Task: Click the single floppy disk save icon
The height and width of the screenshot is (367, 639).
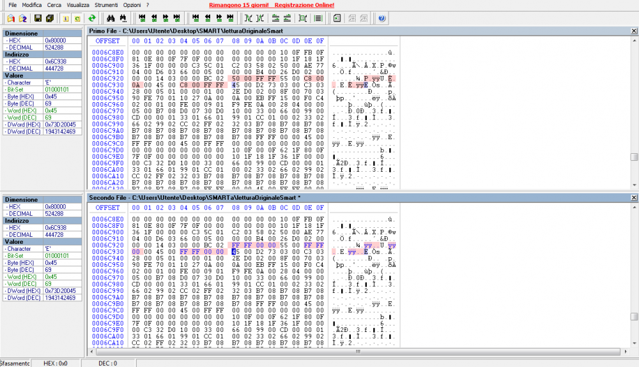Action: pos(38,18)
